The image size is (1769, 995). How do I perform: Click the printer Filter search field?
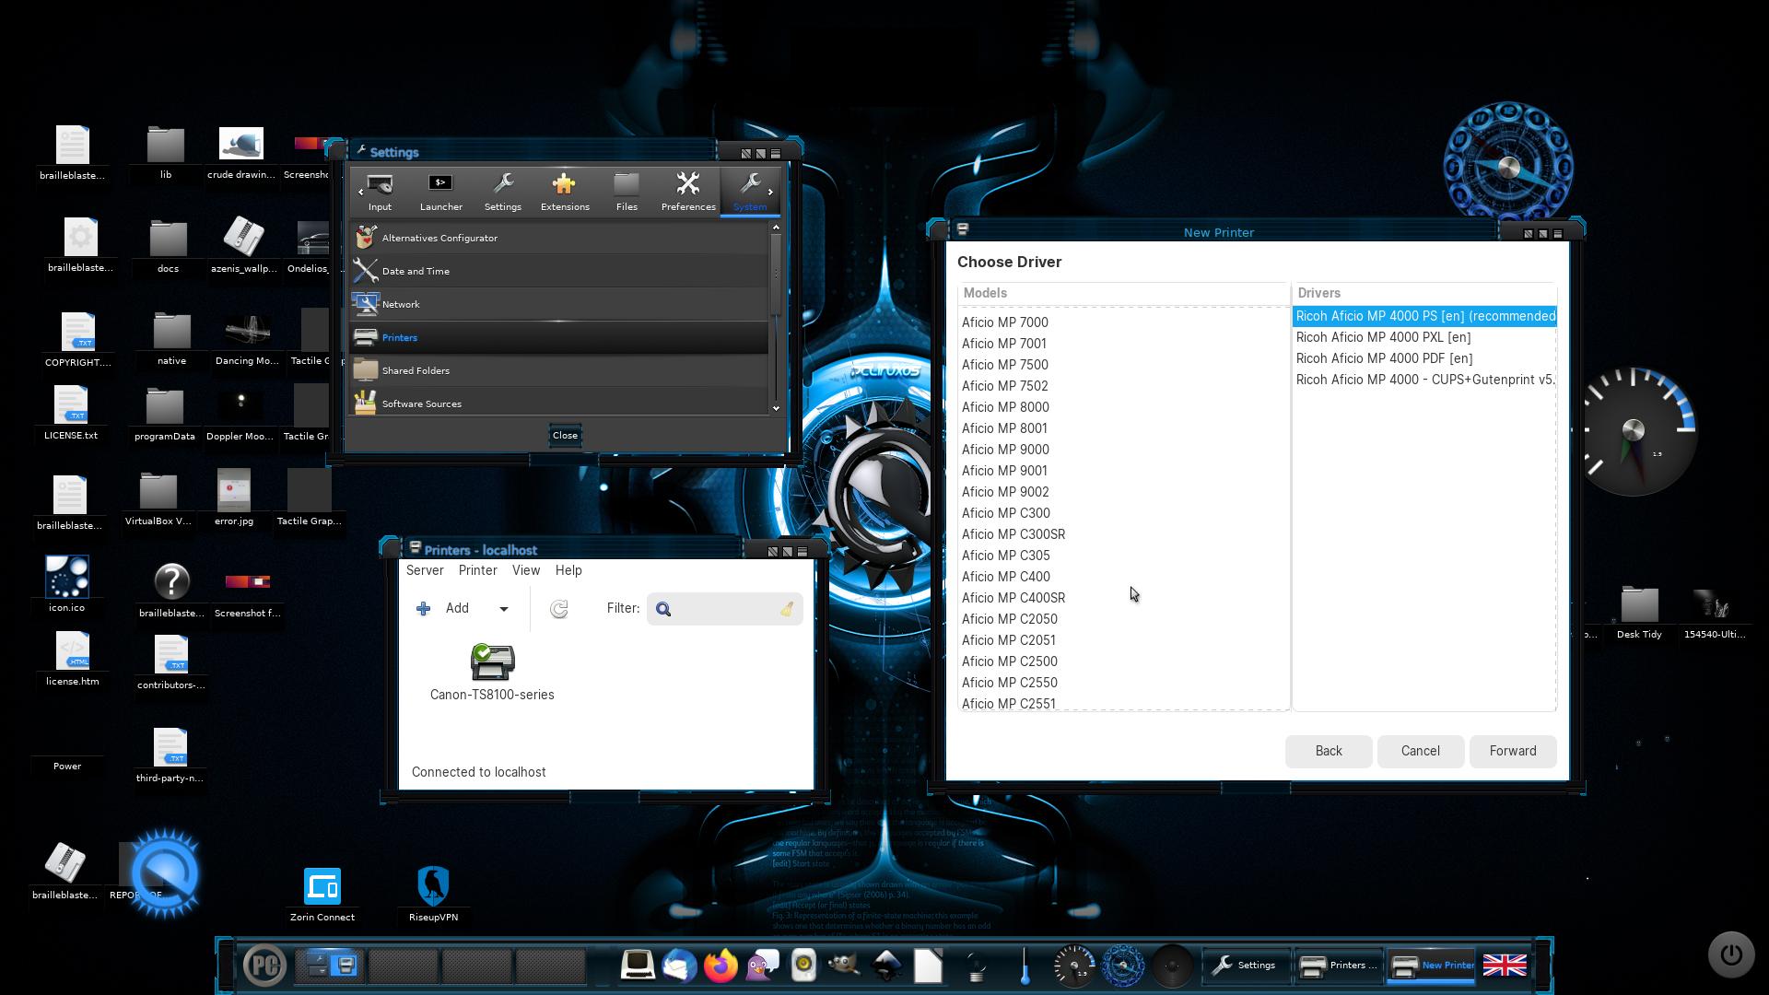(723, 609)
